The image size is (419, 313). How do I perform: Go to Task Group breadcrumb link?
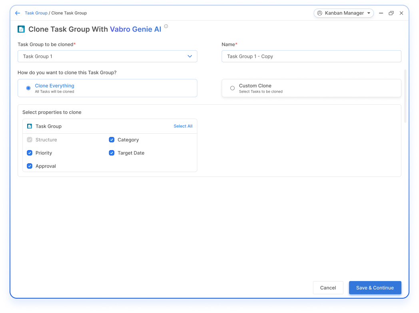pos(36,13)
